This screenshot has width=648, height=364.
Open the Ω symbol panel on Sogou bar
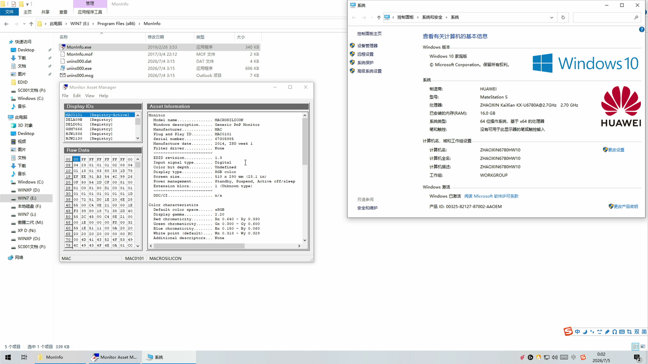614,332
